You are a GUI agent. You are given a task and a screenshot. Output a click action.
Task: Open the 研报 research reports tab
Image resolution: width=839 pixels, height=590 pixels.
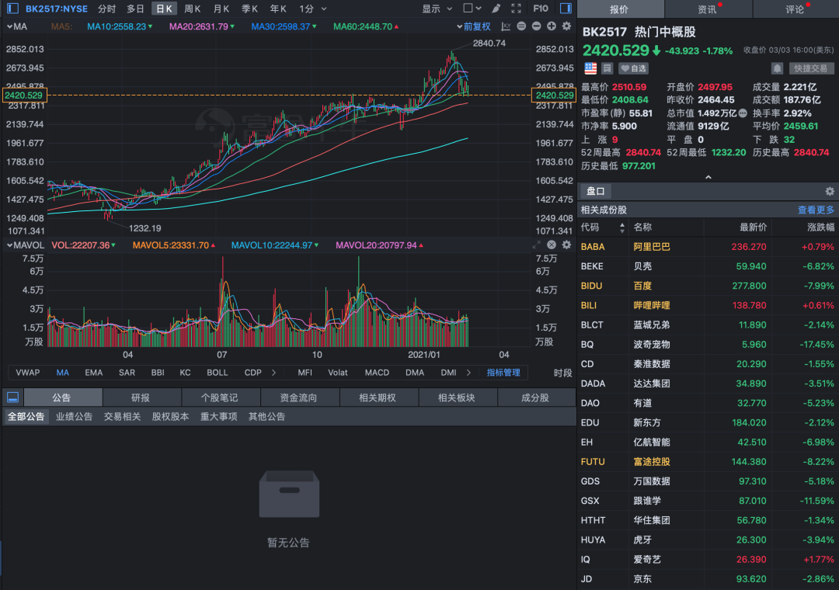coord(141,397)
